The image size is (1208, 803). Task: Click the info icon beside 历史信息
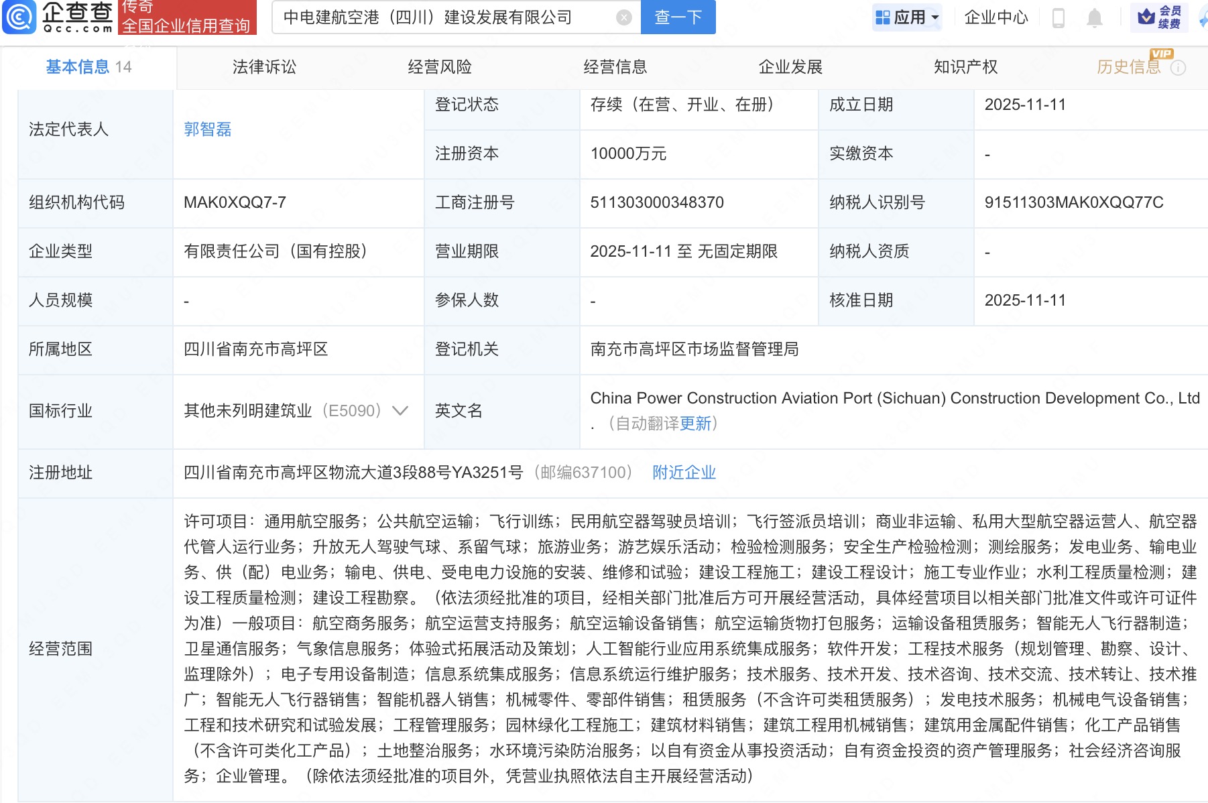coord(1178,68)
